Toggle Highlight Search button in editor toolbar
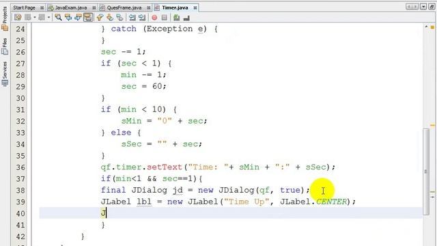The height and width of the screenshot is (246, 437). (88, 18)
